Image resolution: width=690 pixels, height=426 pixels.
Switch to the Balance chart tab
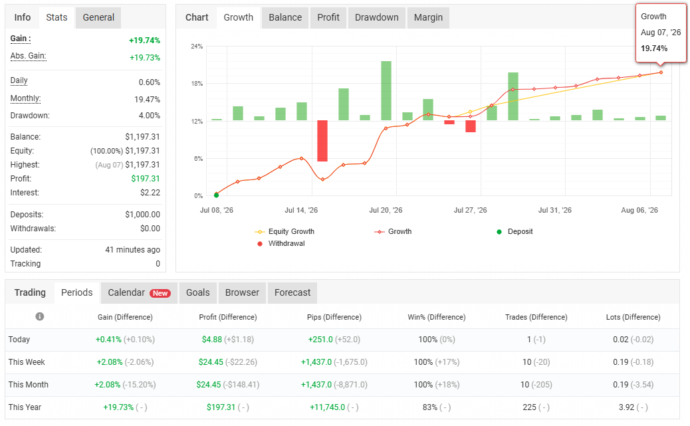coord(285,17)
